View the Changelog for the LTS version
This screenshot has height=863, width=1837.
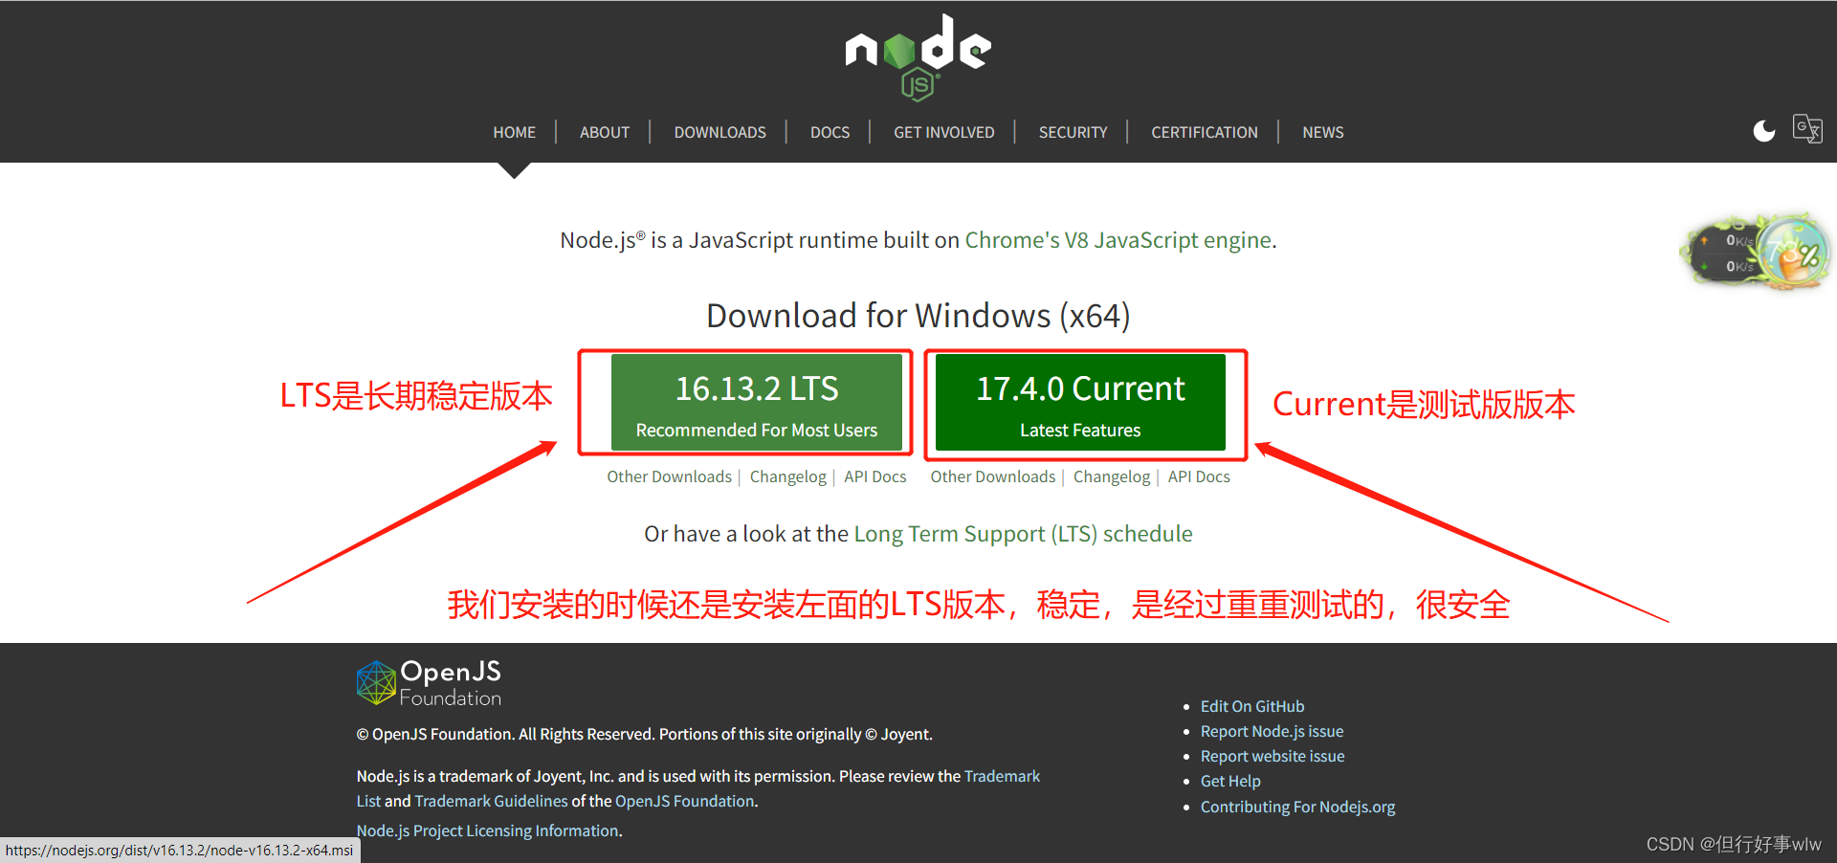coord(787,476)
